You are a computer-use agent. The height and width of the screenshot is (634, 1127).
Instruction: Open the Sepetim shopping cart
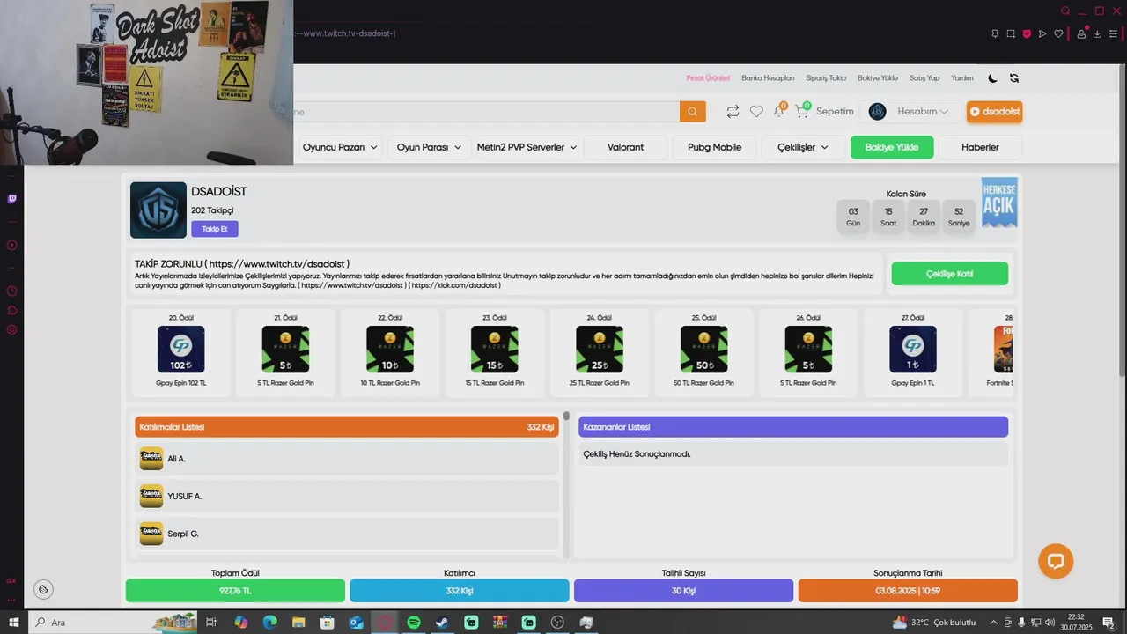[824, 111]
